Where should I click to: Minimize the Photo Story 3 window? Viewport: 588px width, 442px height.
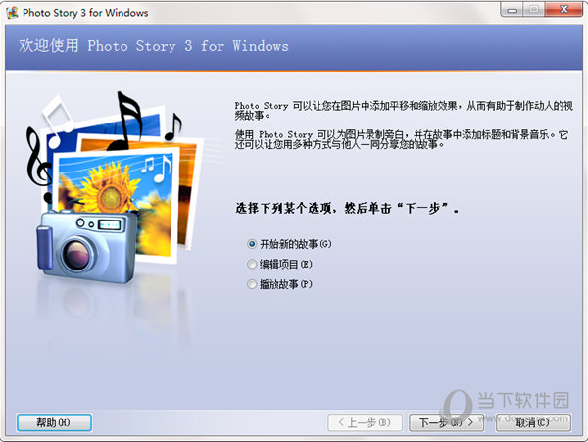point(513,10)
